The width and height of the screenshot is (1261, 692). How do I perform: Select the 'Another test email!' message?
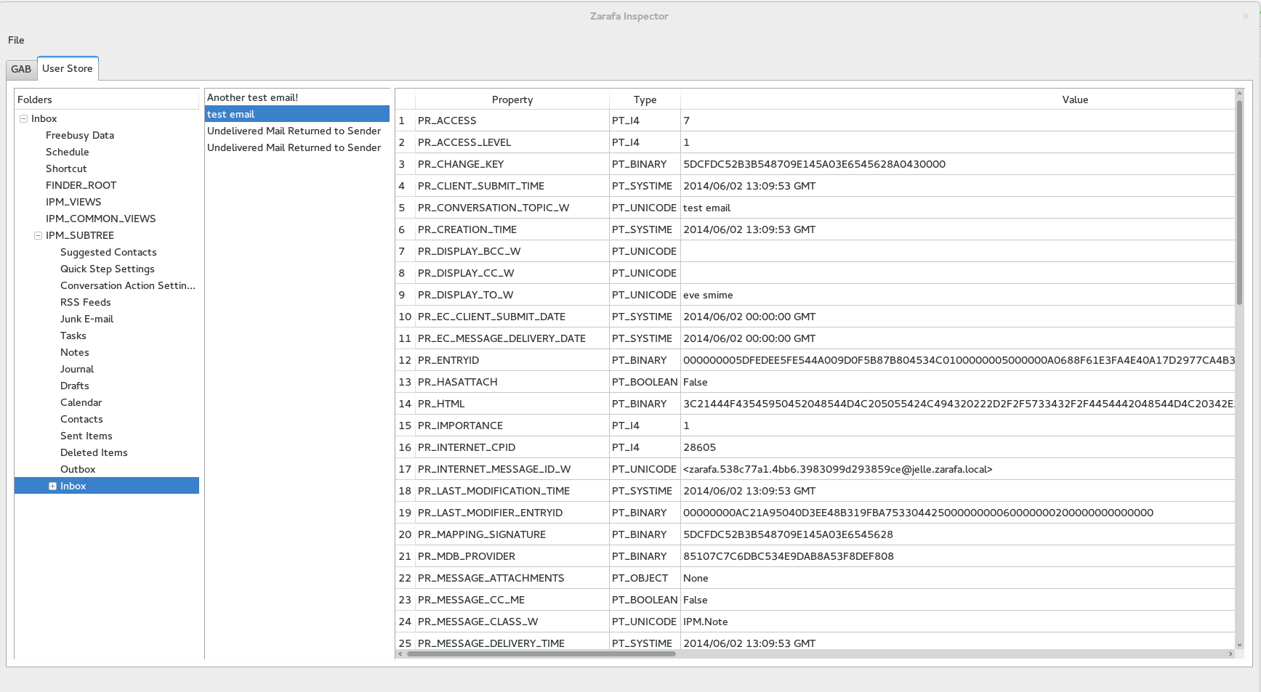coord(297,97)
